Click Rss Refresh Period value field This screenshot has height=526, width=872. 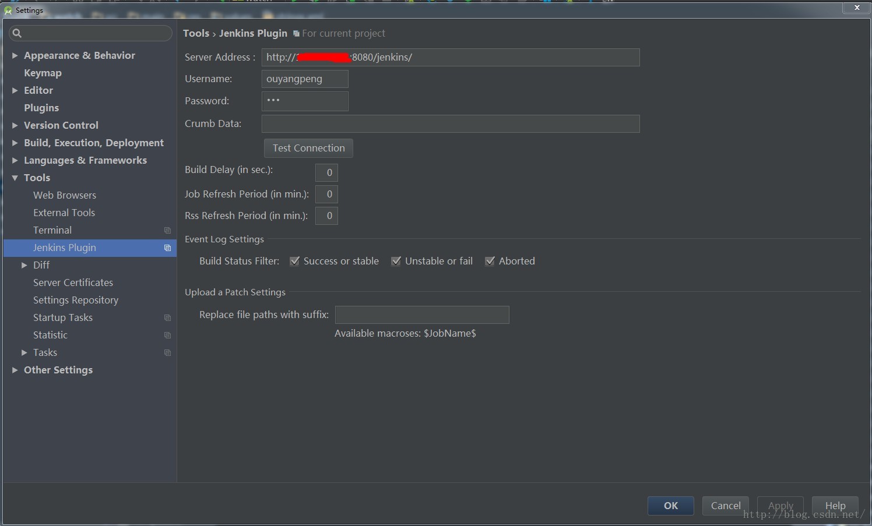coord(326,216)
